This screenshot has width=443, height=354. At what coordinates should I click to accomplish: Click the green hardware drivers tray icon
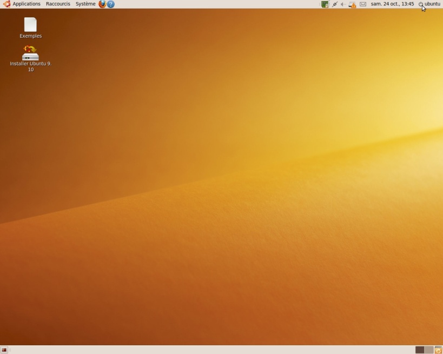point(325,4)
